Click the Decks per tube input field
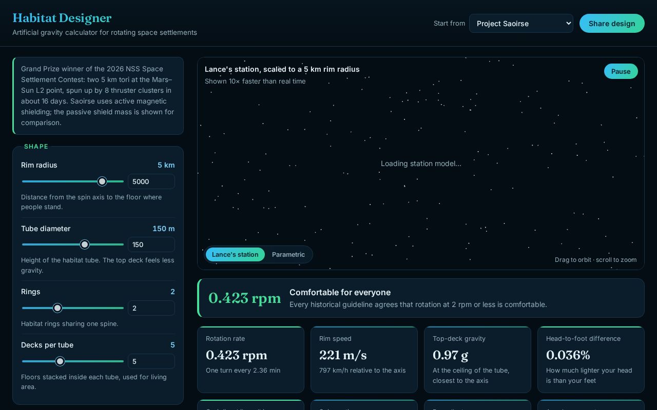The image size is (657, 410). [x=151, y=361]
